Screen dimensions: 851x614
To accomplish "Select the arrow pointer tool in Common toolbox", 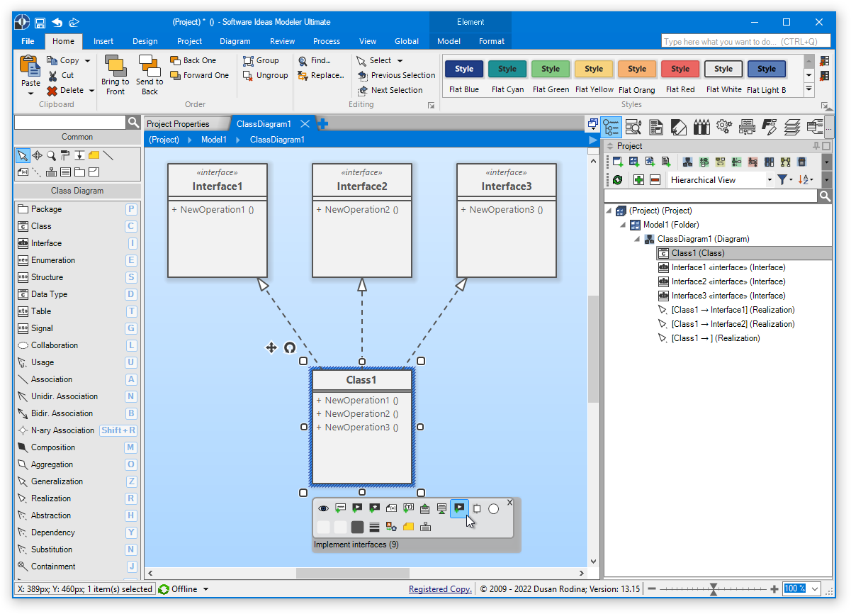I will [x=23, y=155].
